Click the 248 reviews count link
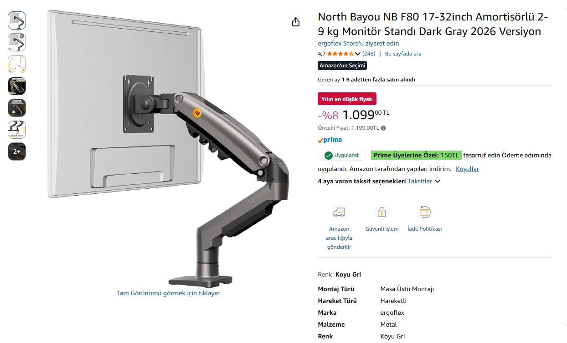 (x=369, y=54)
